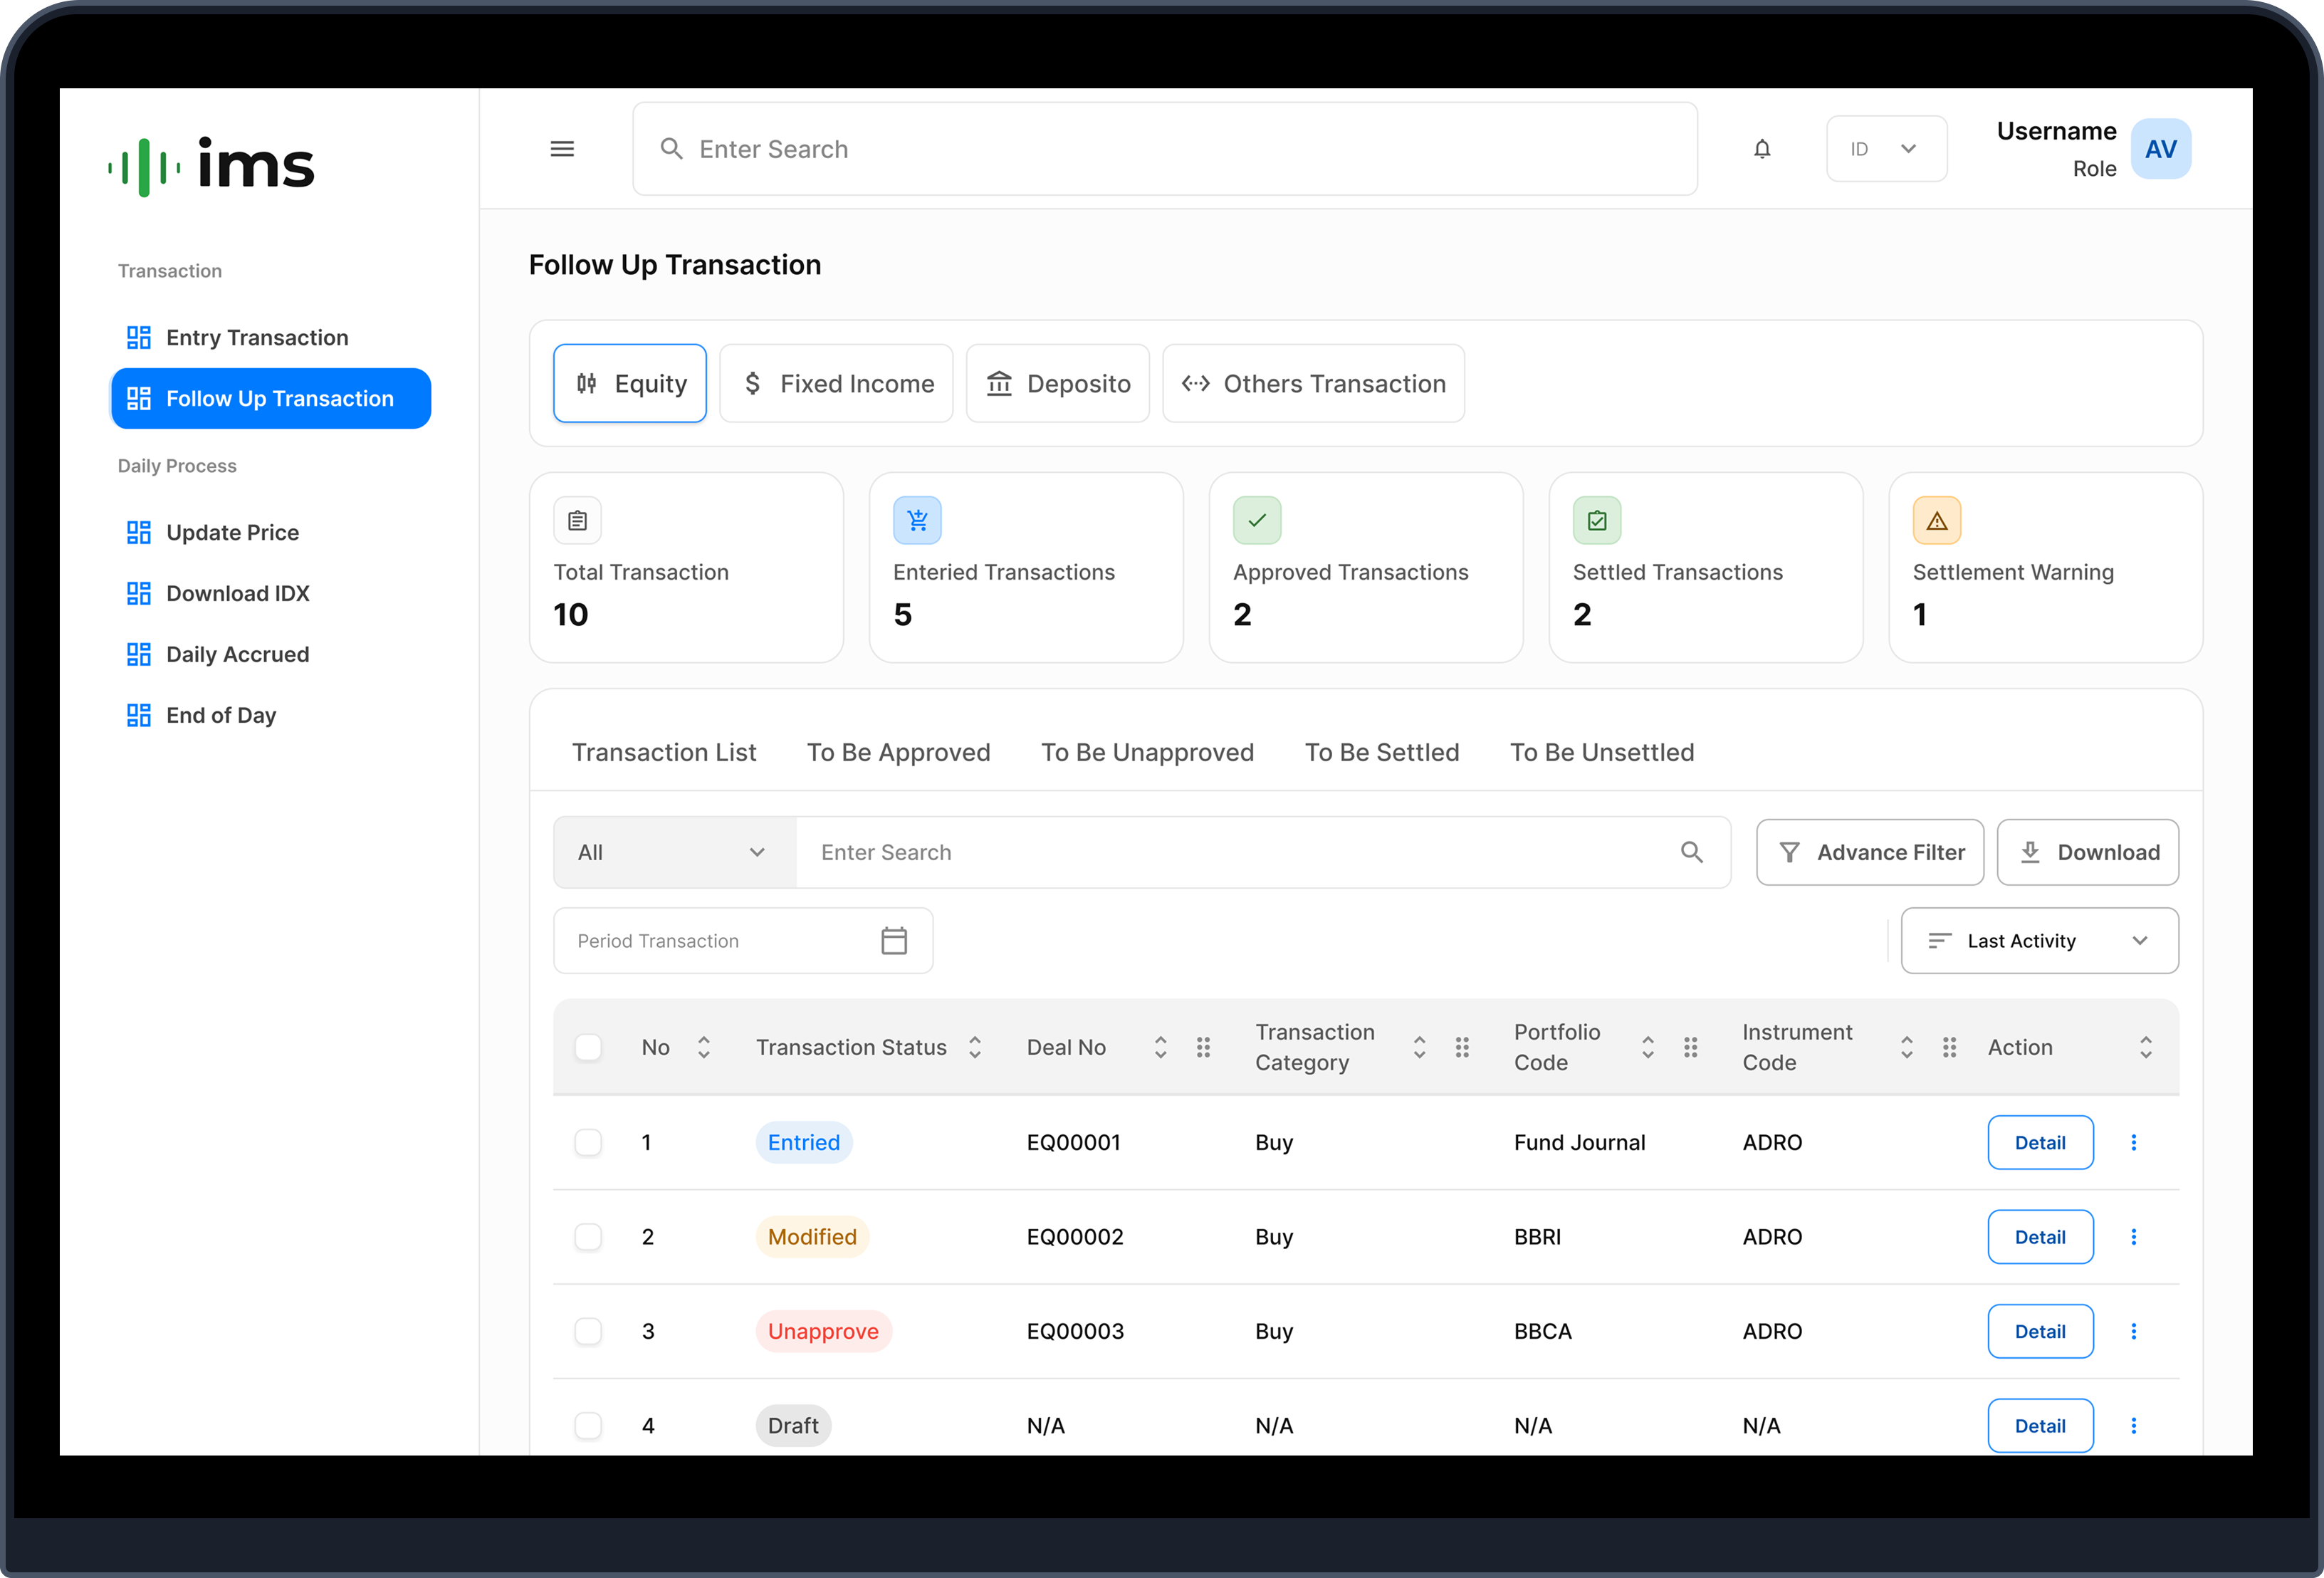Click the Deposito bank icon button
The height and width of the screenshot is (1578, 2324).
pos(999,383)
